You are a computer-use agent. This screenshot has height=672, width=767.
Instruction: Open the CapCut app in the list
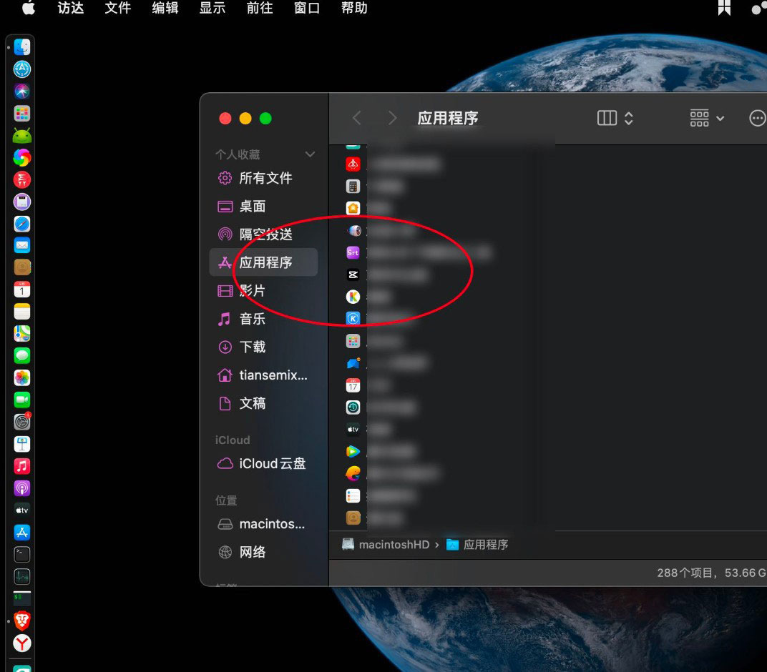pos(353,275)
